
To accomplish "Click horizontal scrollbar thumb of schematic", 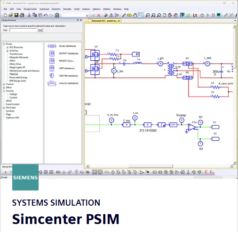I will [151, 166].
